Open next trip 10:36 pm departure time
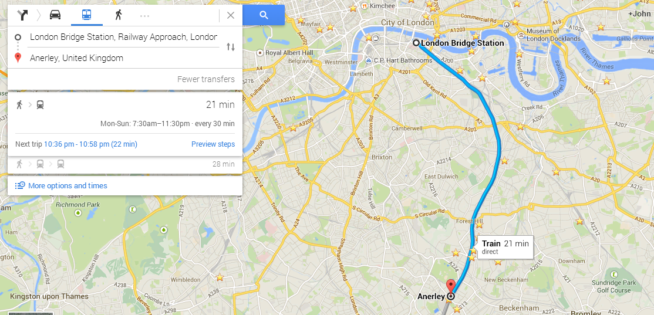654x315 pixels. click(90, 144)
